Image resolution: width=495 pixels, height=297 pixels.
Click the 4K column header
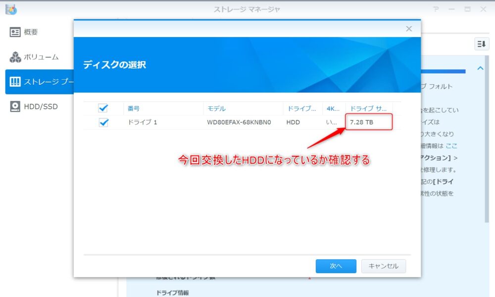click(x=334, y=108)
